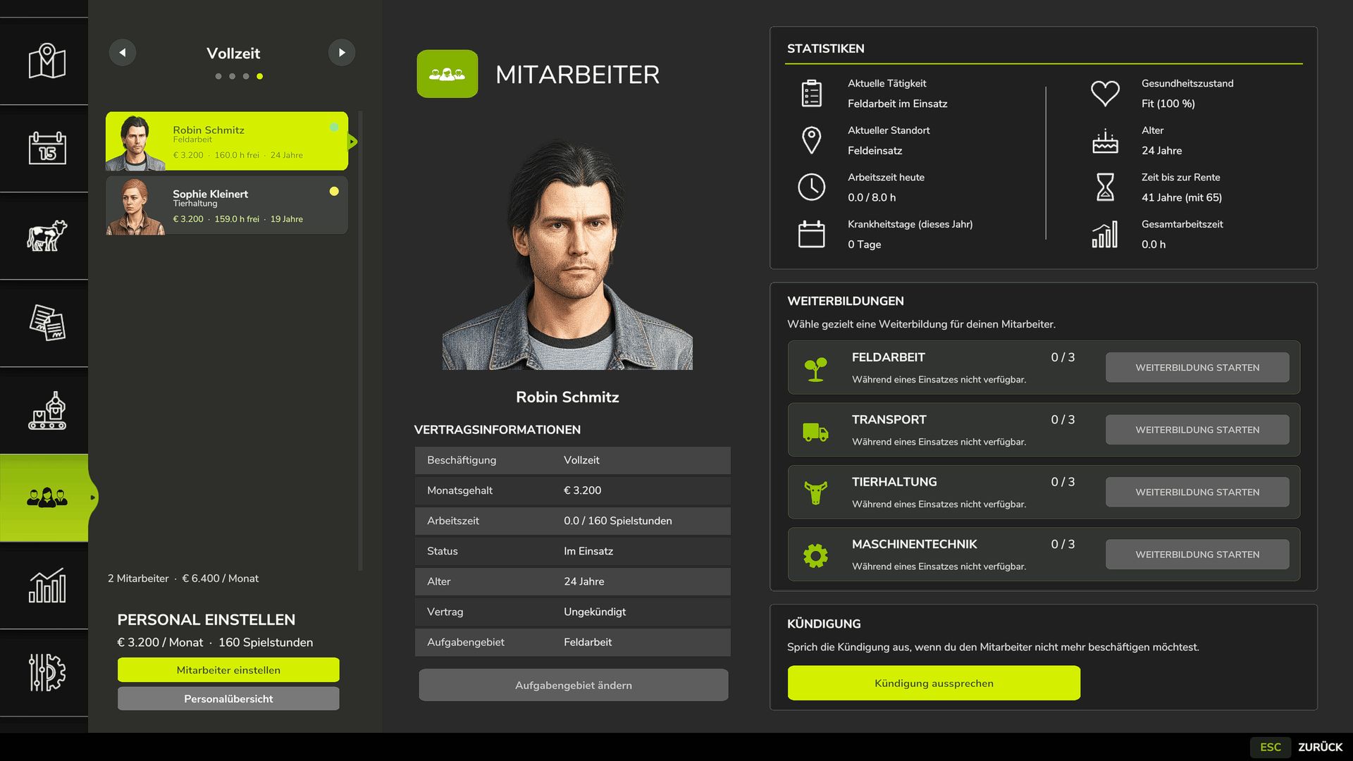This screenshot has height=761, width=1353.
Task: Open the animals cow sidebar icon
Action: pos(47,235)
